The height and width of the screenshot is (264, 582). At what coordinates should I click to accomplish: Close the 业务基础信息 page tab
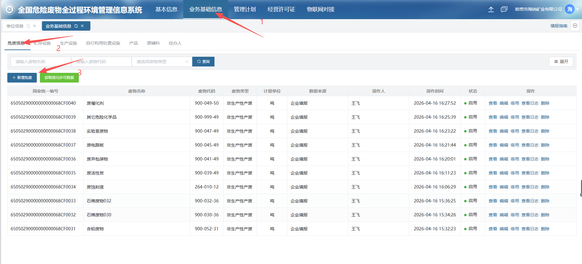(82, 26)
